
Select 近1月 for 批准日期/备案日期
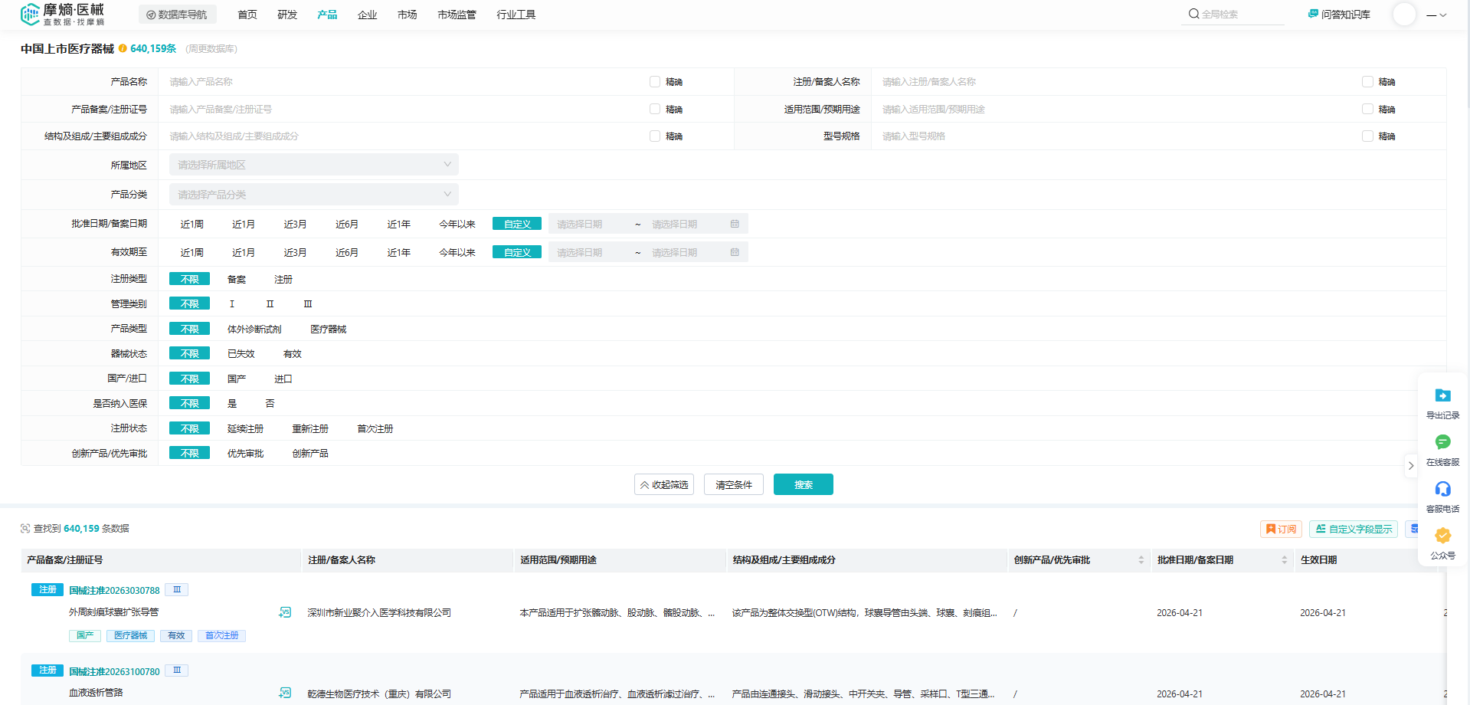[244, 225]
